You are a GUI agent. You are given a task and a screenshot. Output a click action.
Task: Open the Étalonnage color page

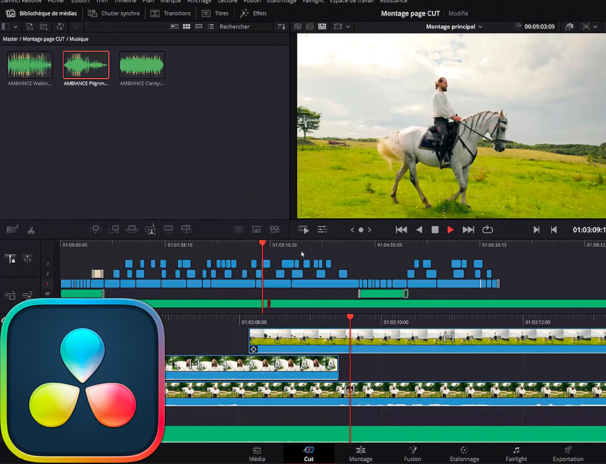coord(464,454)
